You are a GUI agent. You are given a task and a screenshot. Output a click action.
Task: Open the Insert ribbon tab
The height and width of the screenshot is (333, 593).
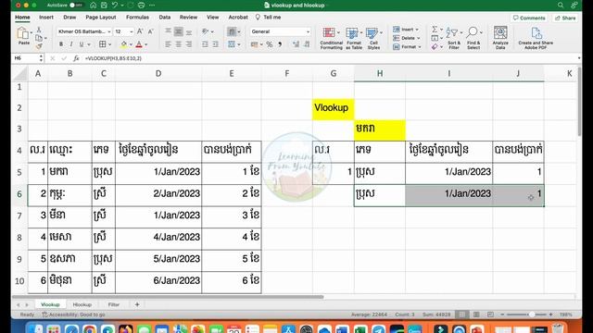coord(46,18)
